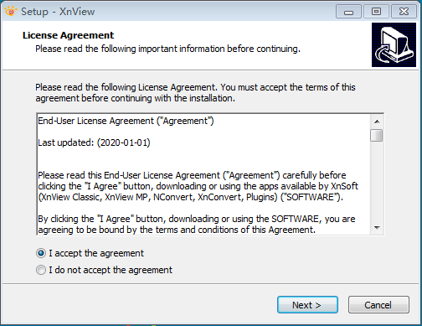Click the 'License Agreement' heading

click(x=68, y=35)
